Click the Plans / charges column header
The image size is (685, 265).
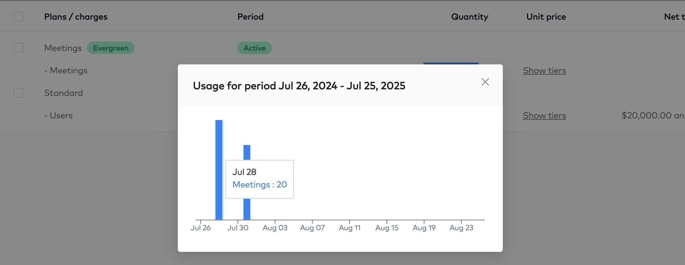pos(76,17)
